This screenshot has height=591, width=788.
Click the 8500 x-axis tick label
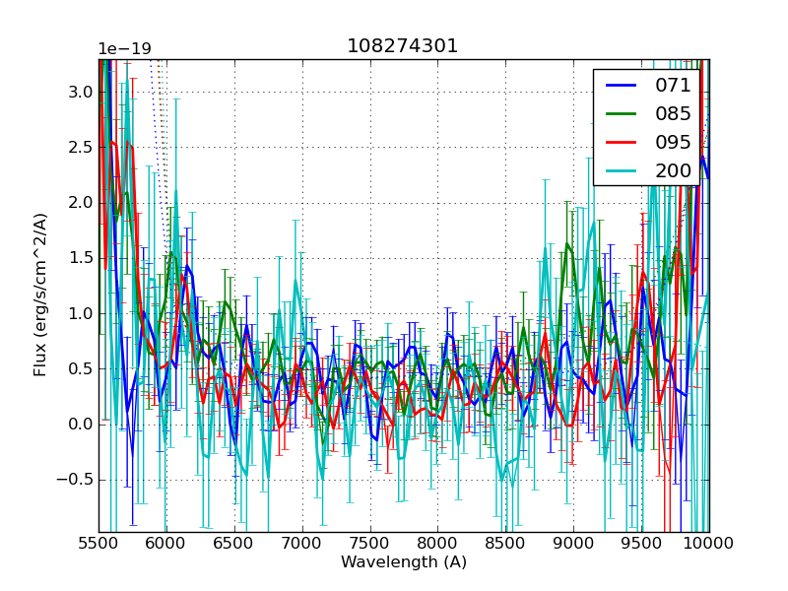pyautogui.click(x=505, y=543)
